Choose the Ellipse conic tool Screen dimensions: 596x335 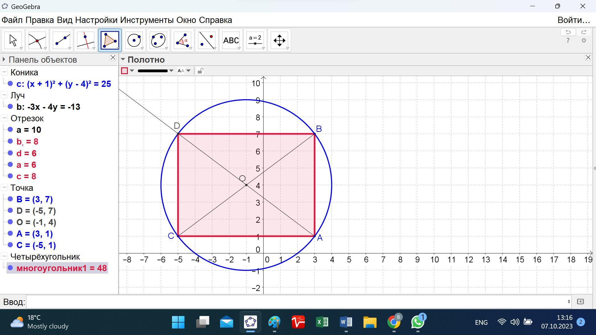point(158,40)
